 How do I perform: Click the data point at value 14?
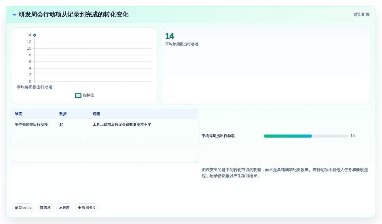tap(35, 35)
